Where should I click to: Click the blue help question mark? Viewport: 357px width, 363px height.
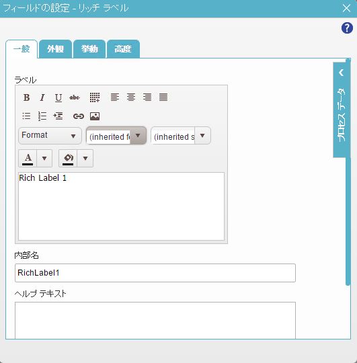(x=347, y=28)
